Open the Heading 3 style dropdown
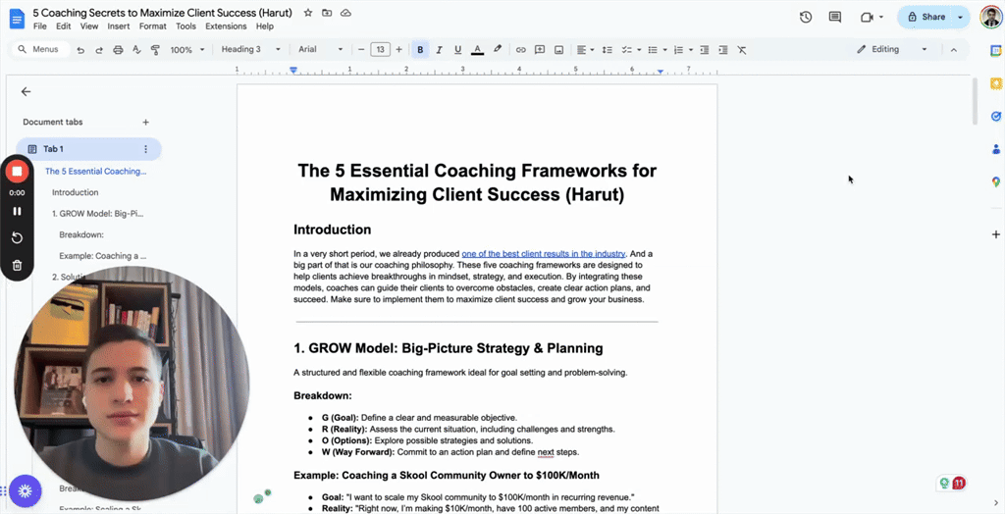The height and width of the screenshot is (514, 1005). [250, 49]
